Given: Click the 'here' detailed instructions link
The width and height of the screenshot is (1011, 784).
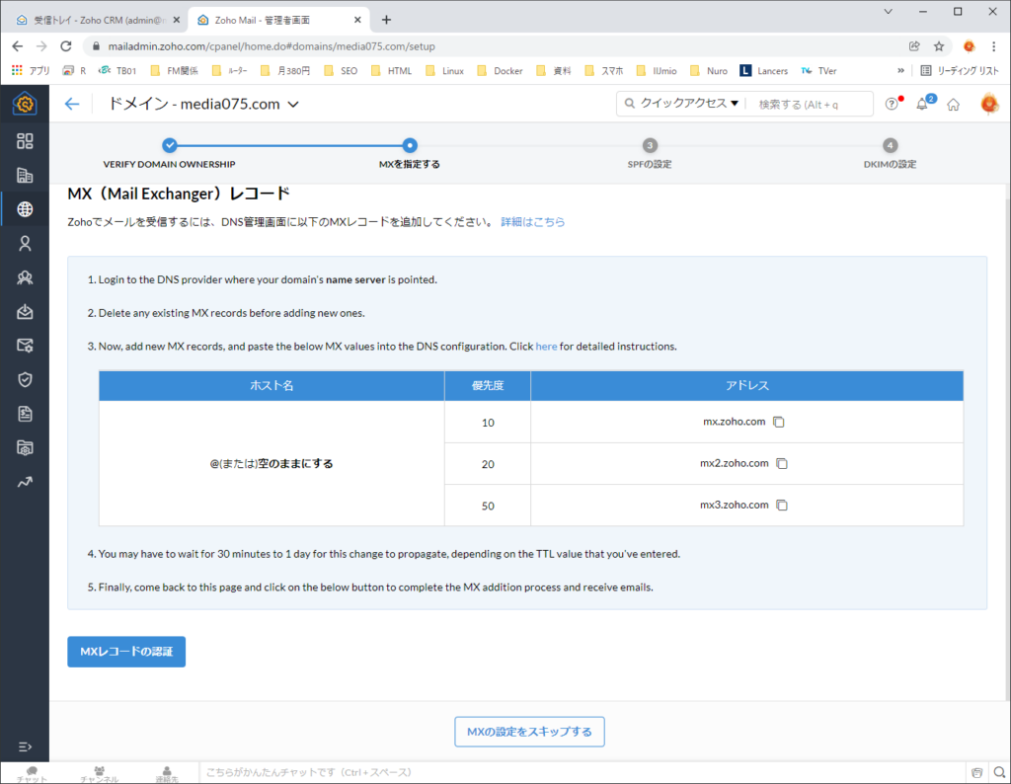Looking at the screenshot, I should point(546,347).
